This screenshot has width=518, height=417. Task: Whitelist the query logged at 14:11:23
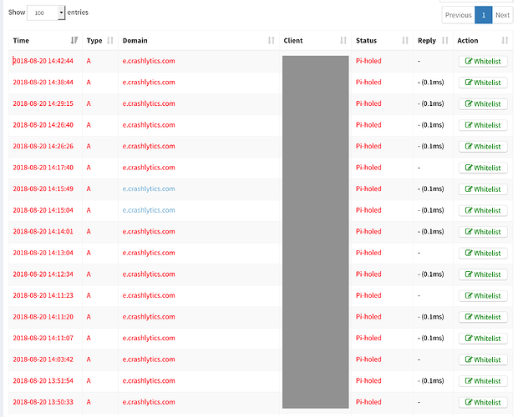click(x=483, y=295)
